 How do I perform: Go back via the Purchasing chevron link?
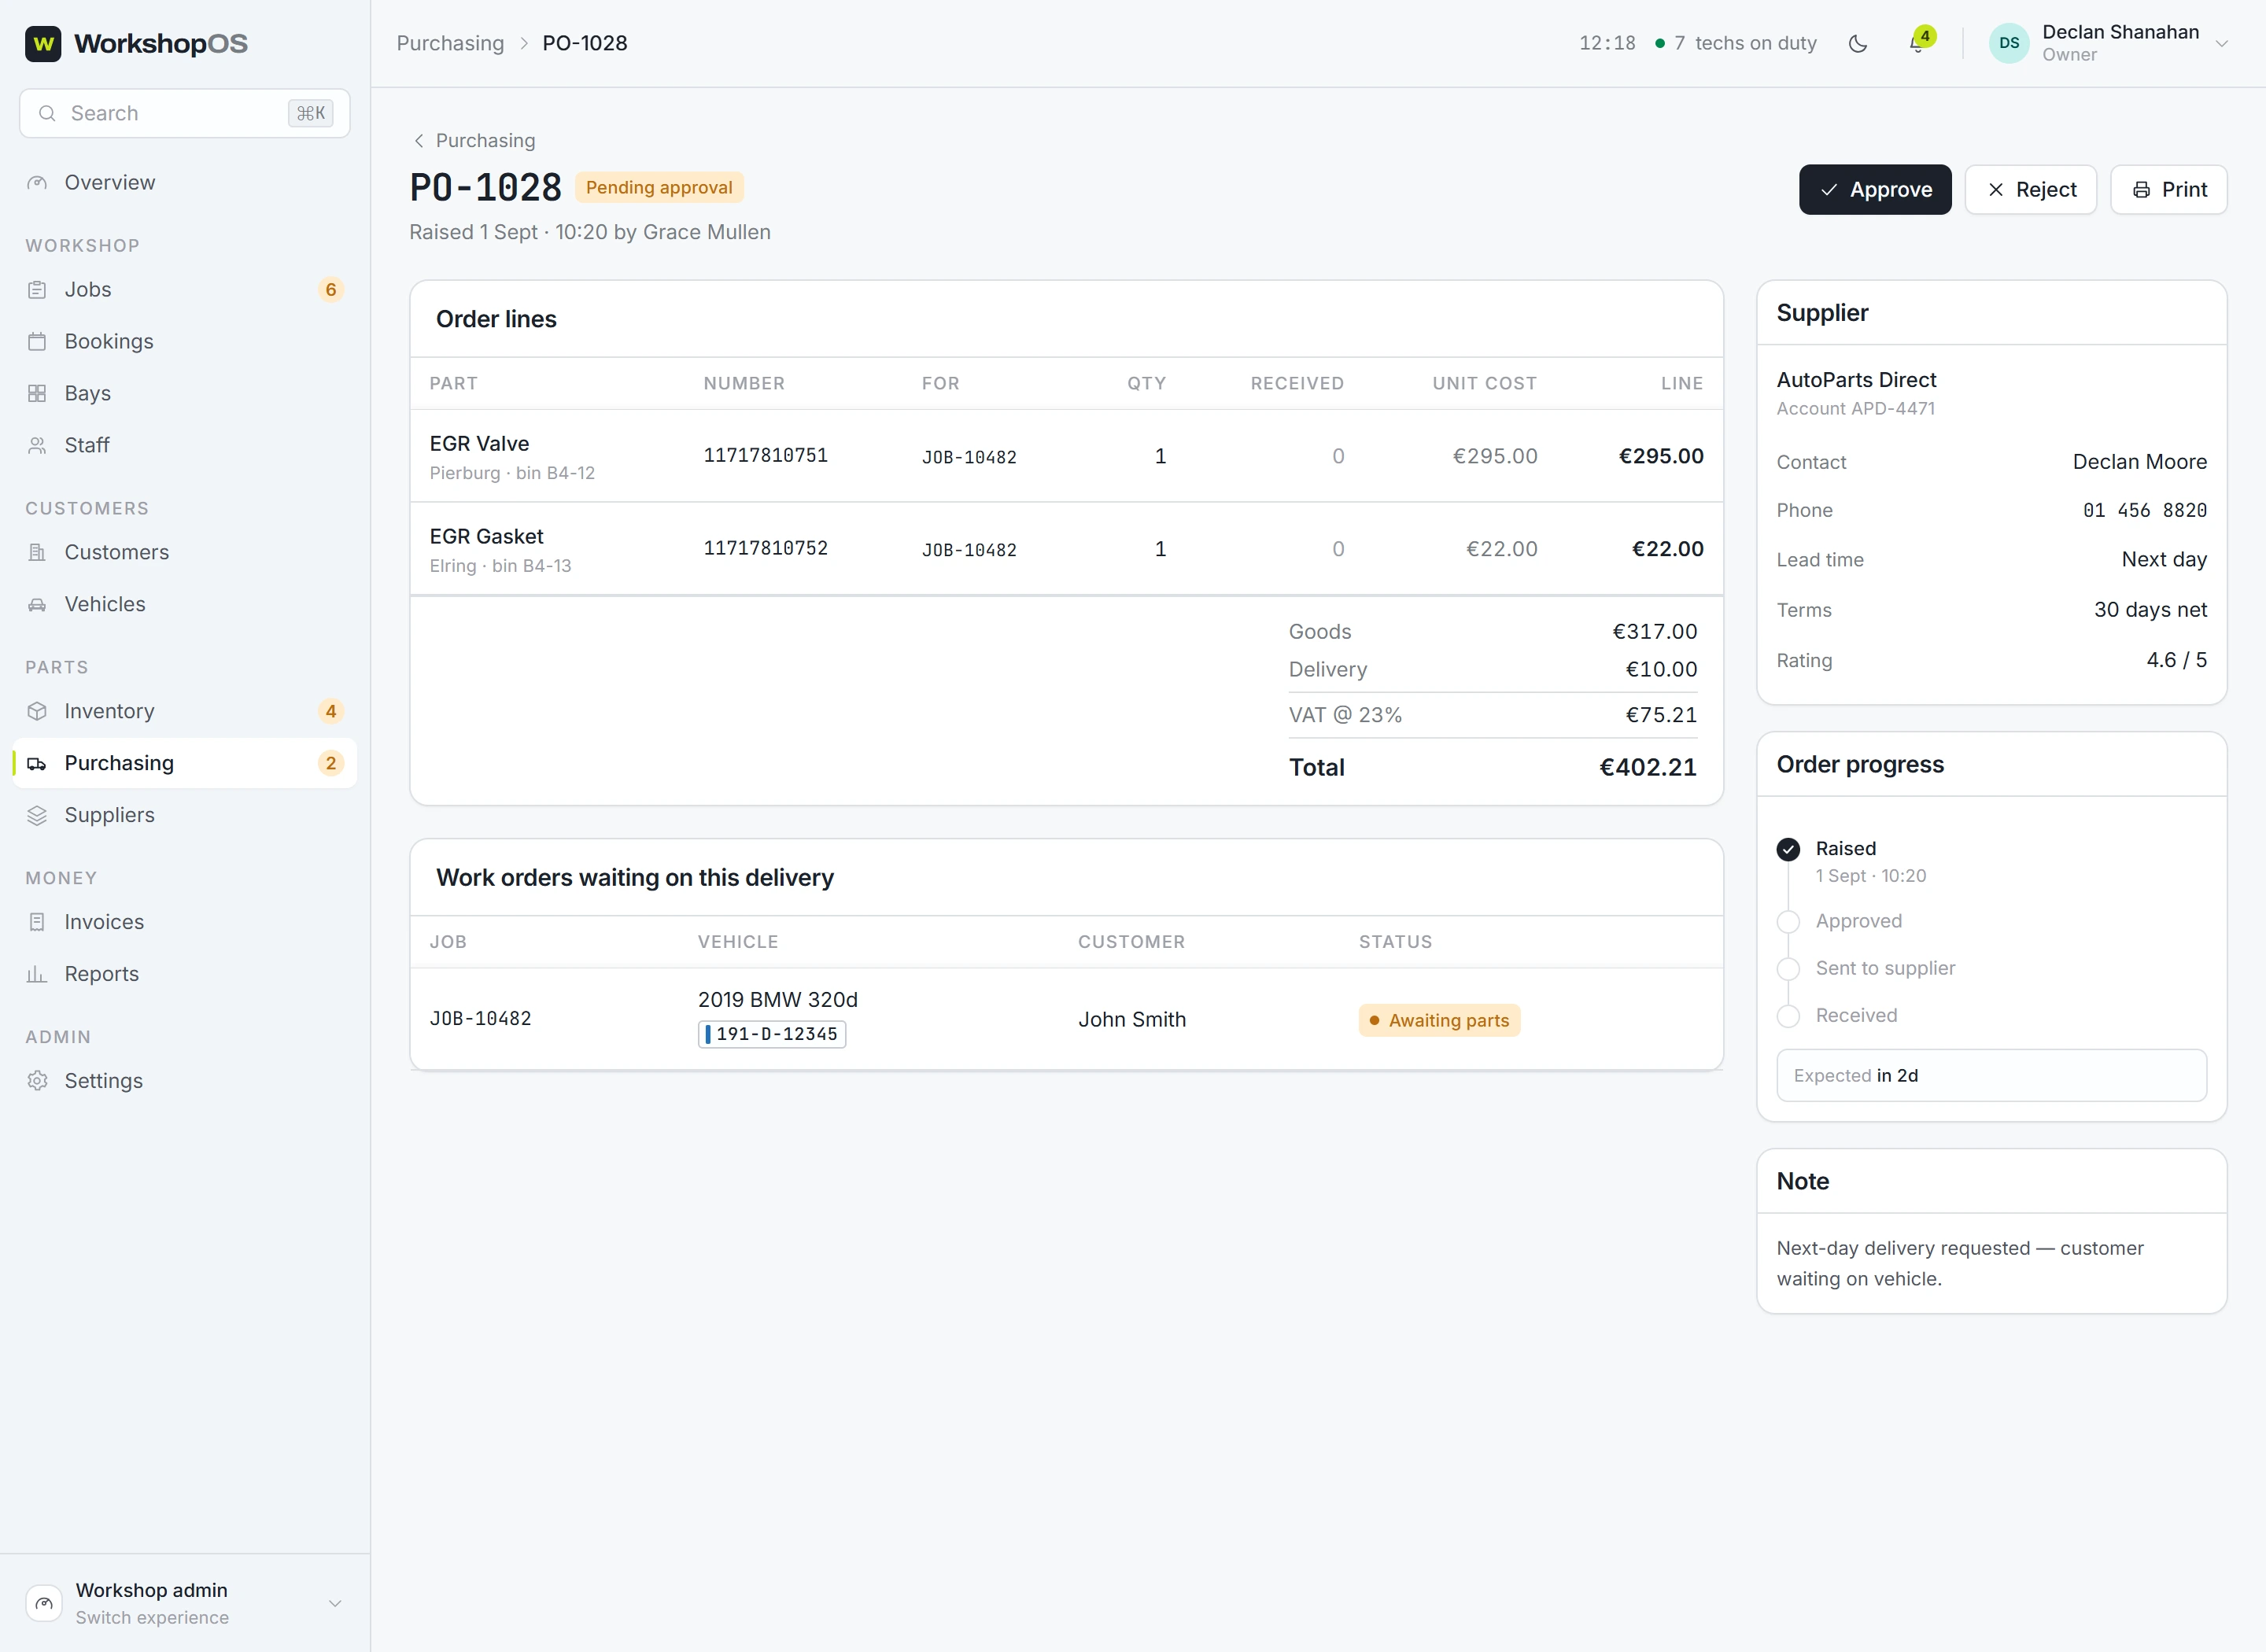click(474, 141)
